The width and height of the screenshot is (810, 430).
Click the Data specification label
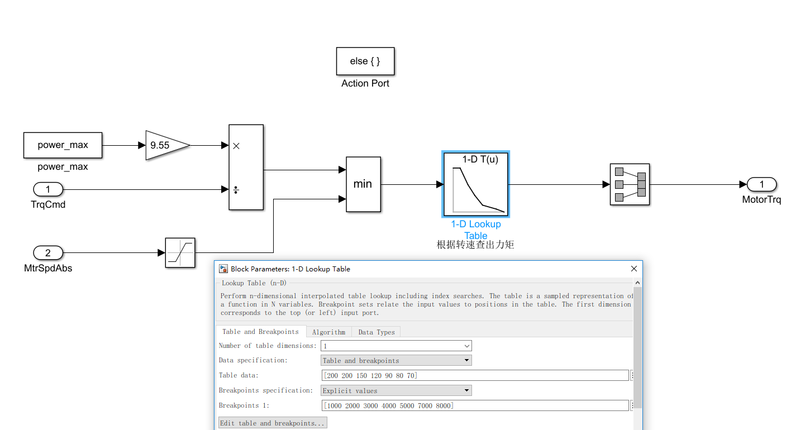pyautogui.click(x=253, y=361)
